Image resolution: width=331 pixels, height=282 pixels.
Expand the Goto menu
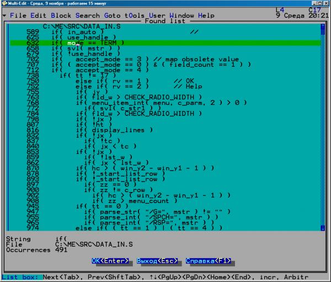click(x=114, y=15)
